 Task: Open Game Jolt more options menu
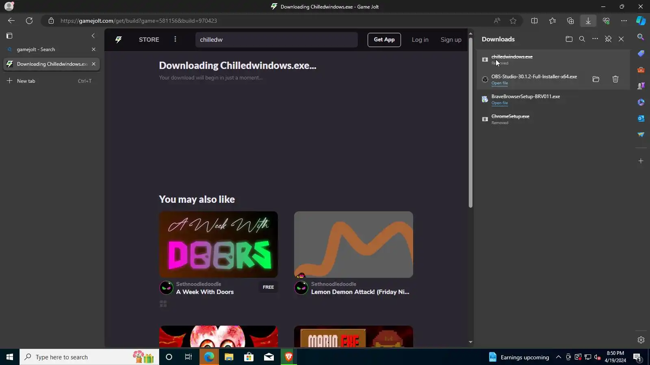(x=175, y=39)
